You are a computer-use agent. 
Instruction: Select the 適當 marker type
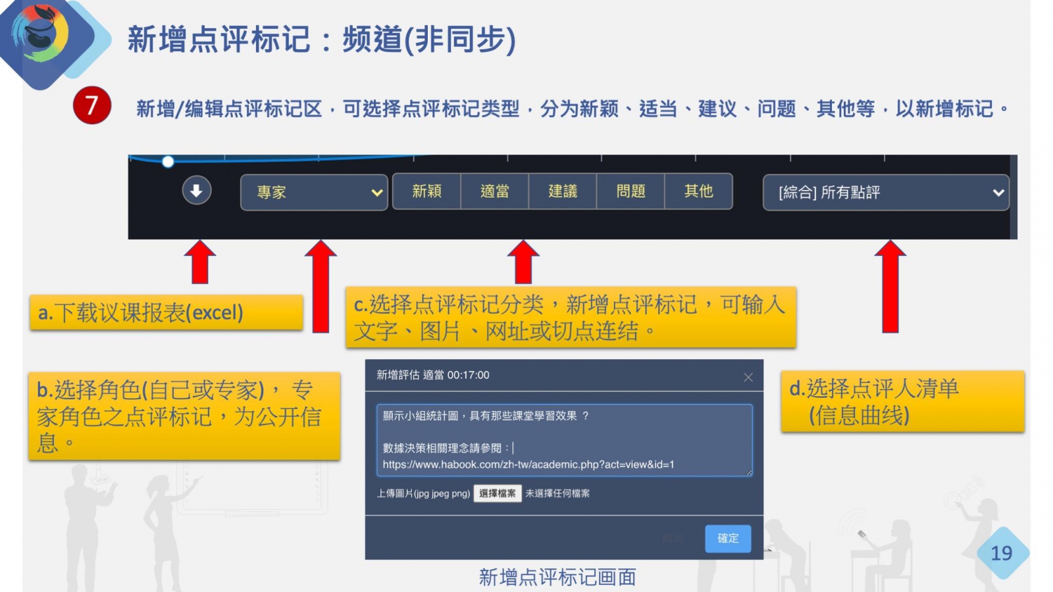[x=495, y=191]
